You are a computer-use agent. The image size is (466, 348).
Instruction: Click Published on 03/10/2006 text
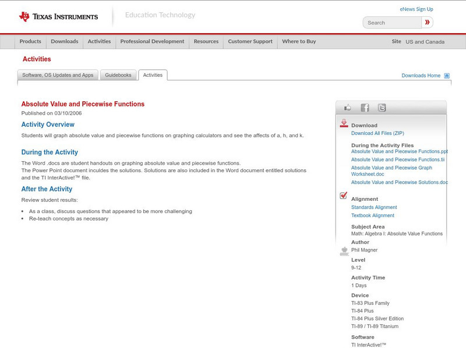coord(51,113)
